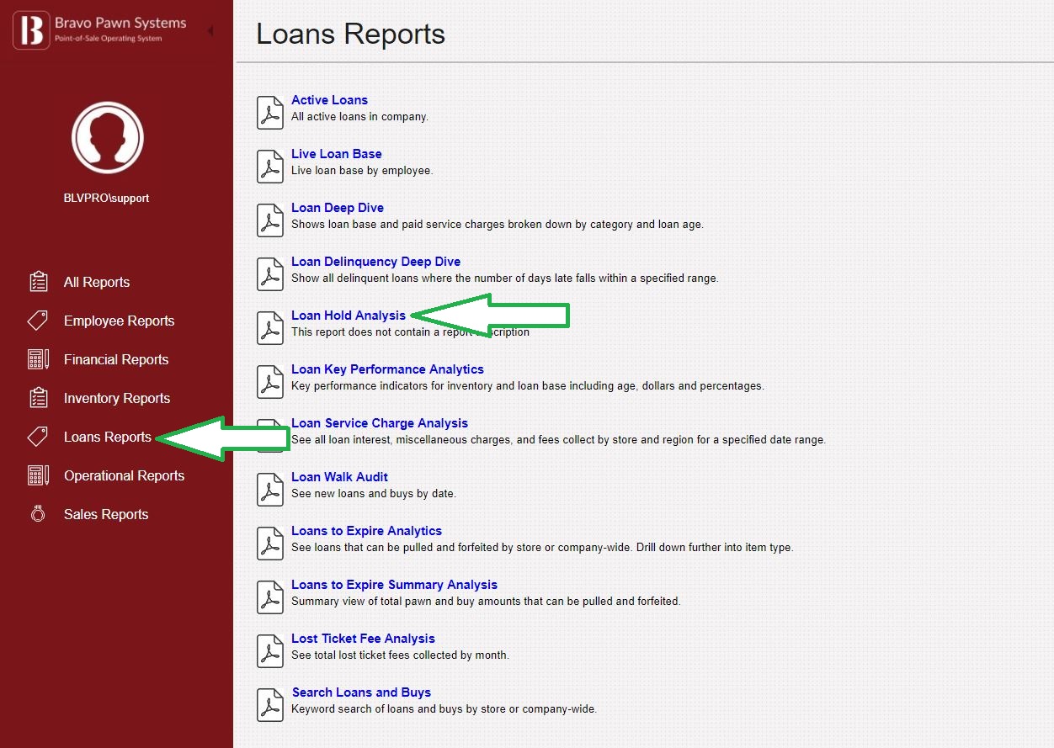Click the text 'Live loan base by employee.'

(362, 171)
